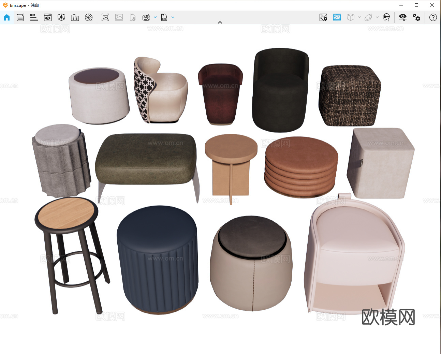Open the site context tool
441x354 pixels.
click(61, 17)
